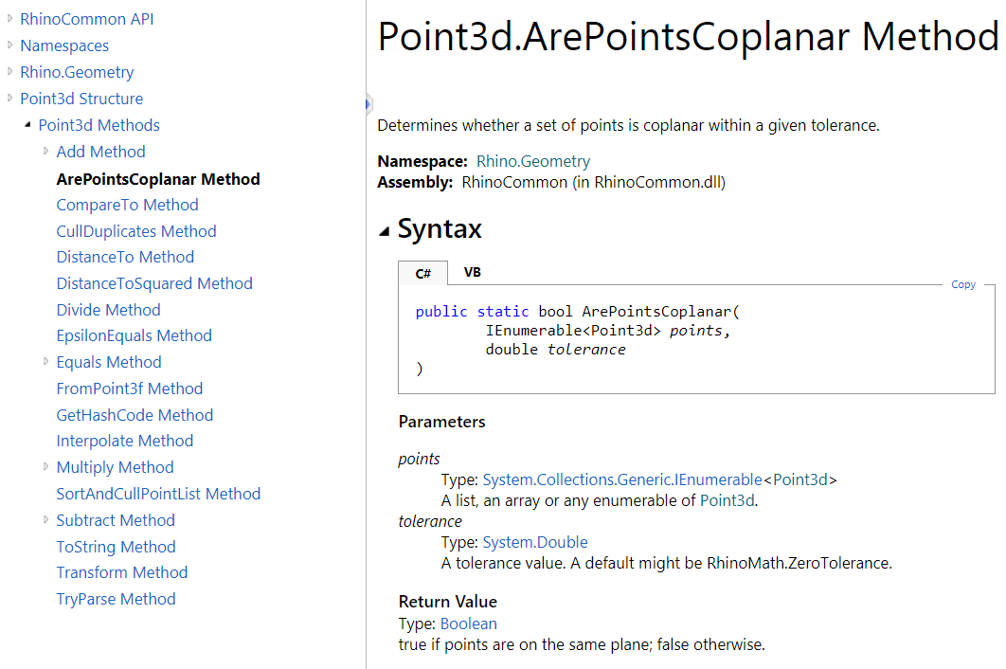Follow the System.Double type link
Image resolution: width=1006 pixels, height=669 pixels.
coord(535,542)
